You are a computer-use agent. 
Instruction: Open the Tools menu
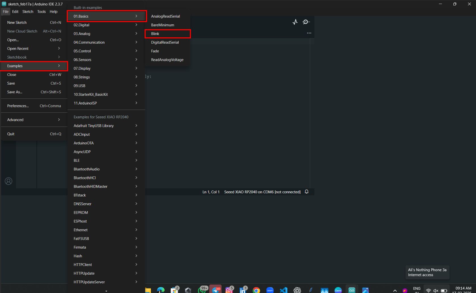(x=41, y=12)
